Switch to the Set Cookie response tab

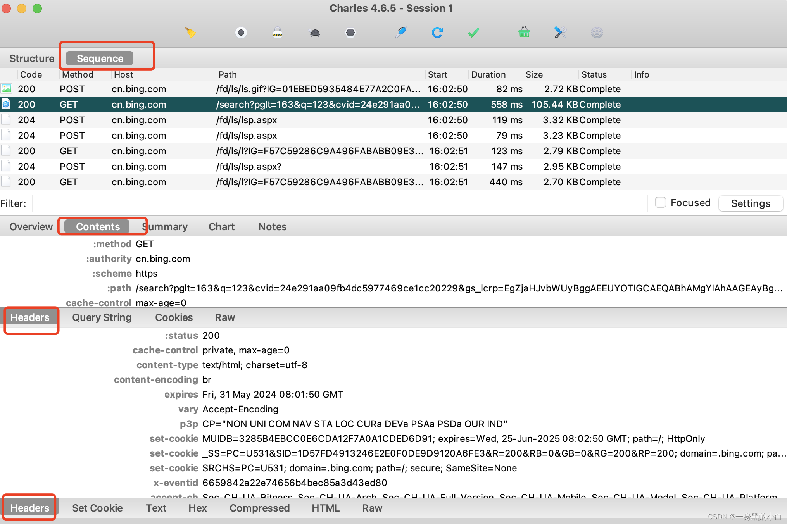[x=97, y=508]
